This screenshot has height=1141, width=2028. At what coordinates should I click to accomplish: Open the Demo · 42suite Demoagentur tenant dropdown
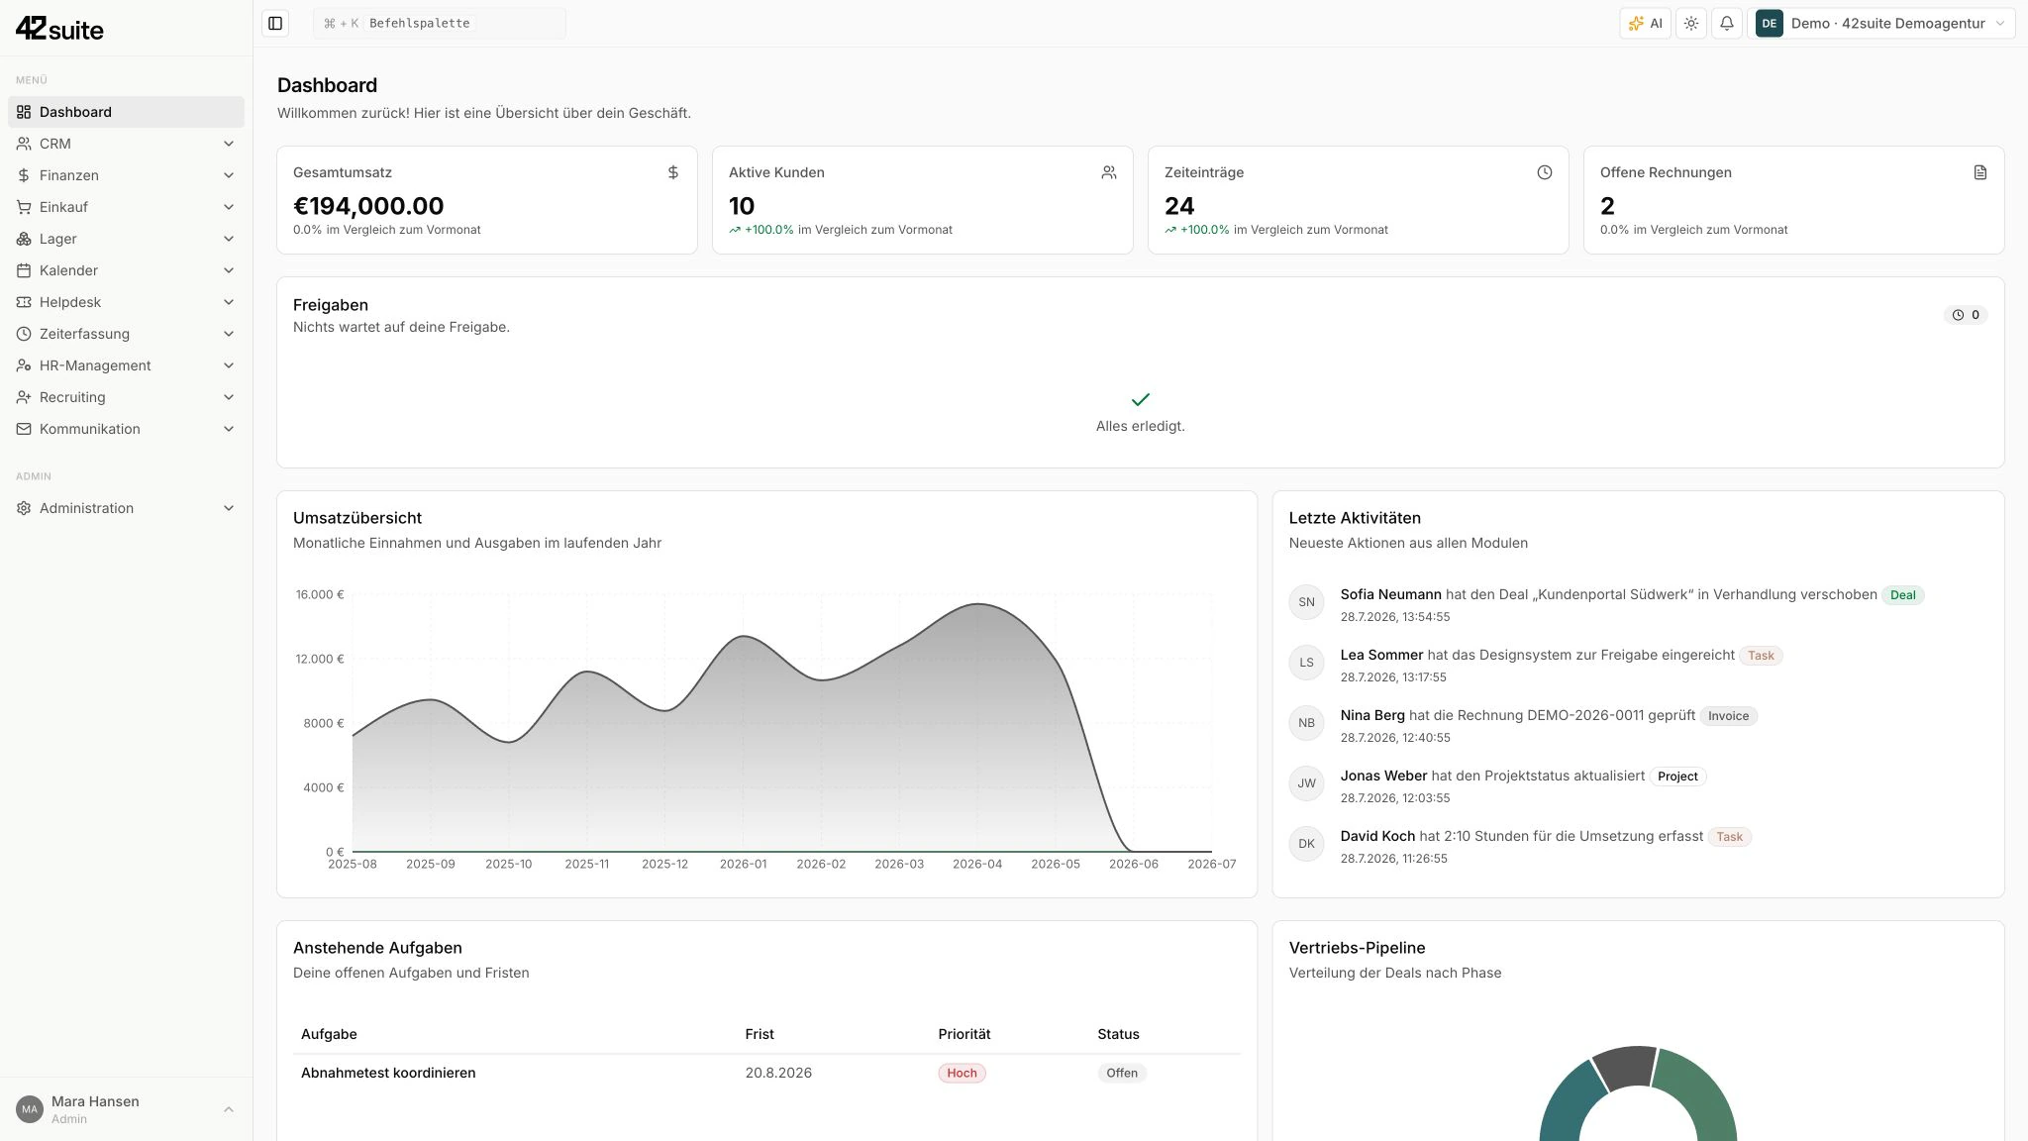click(1881, 23)
